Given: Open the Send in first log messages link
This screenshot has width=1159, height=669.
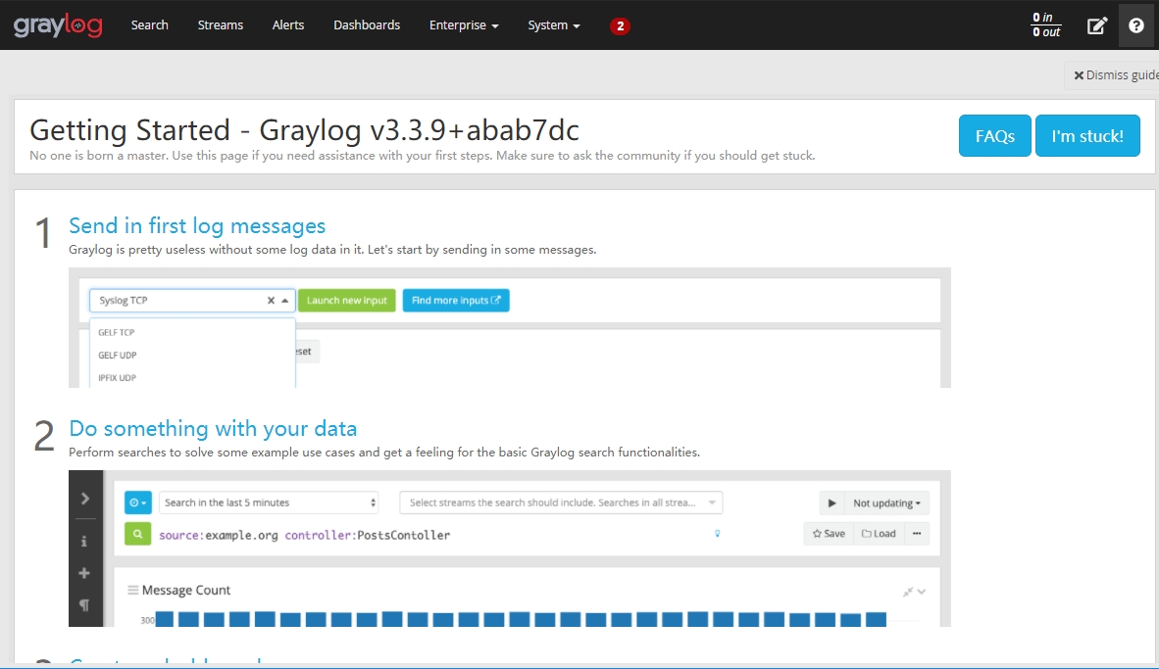Looking at the screenshot, I should pos(197,225).
